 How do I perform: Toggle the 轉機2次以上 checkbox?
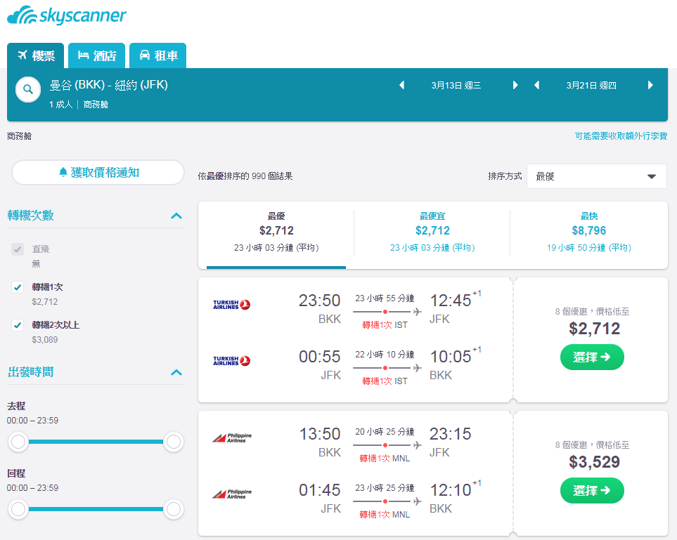[18, 325]
